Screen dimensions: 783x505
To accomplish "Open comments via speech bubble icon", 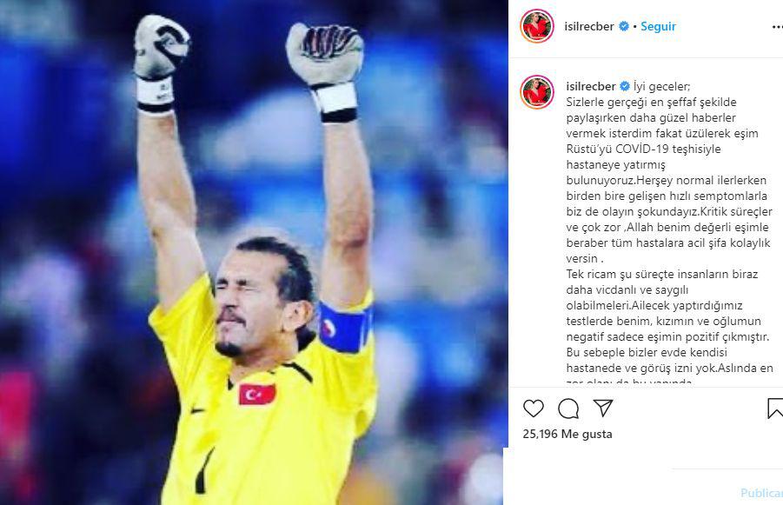I will click(568, 409).
